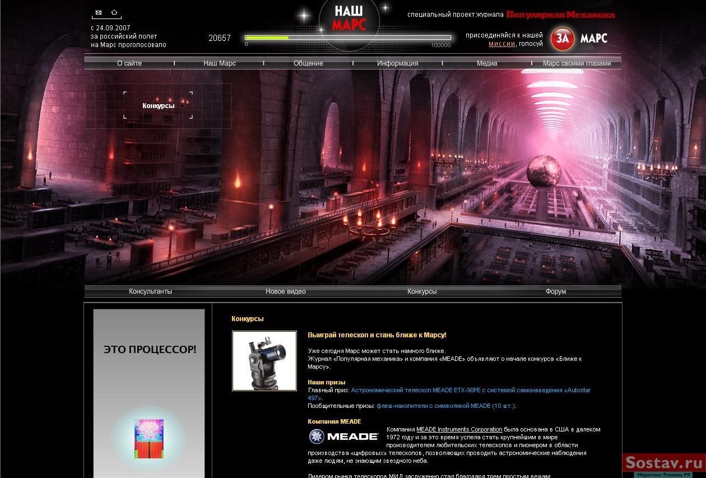
Task: Open the О сайте menu
Action: [129, 63]
